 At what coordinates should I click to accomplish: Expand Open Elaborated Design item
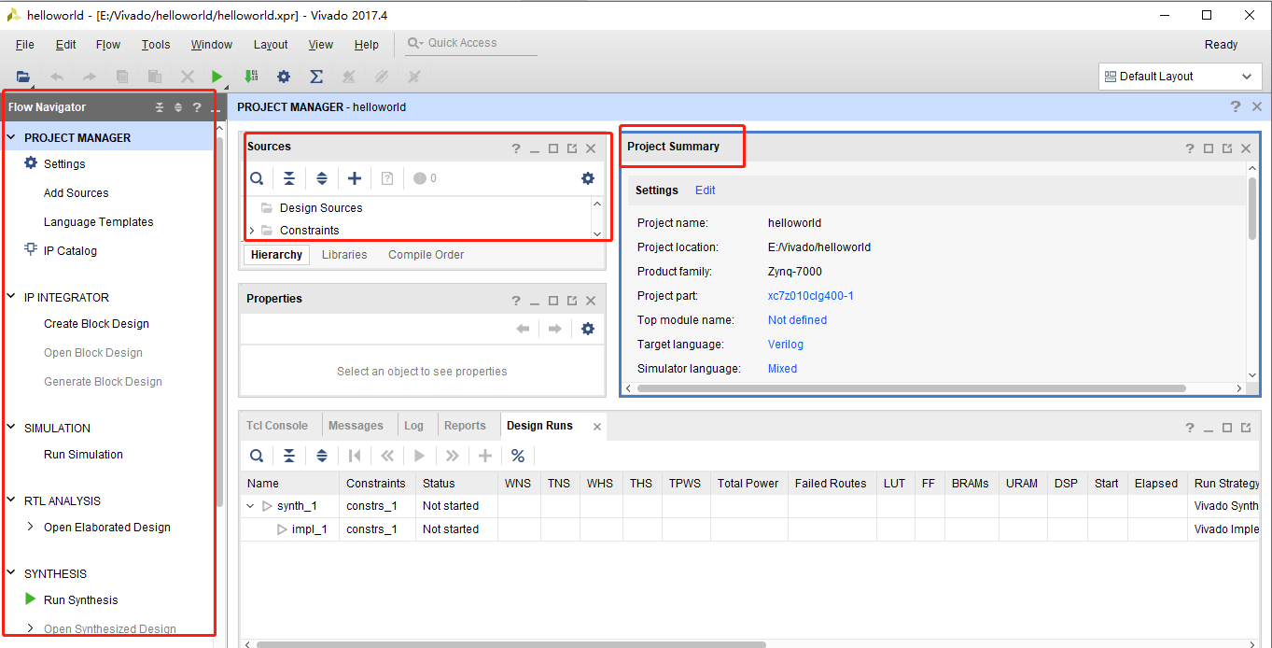[31, 527]
